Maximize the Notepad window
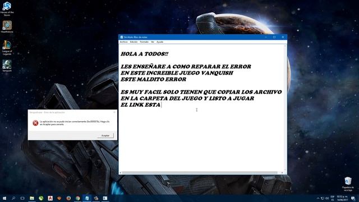The height and width of the screenshot is (202, 359). 274,37
